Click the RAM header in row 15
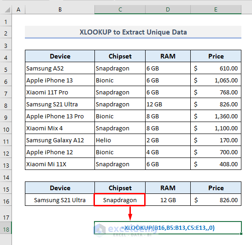Viewport: 252px width, 245px height. [168, 188]
